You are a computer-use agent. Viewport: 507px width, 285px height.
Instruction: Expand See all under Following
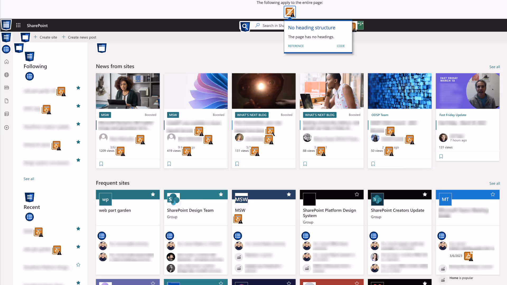click(x=29, y=179)
